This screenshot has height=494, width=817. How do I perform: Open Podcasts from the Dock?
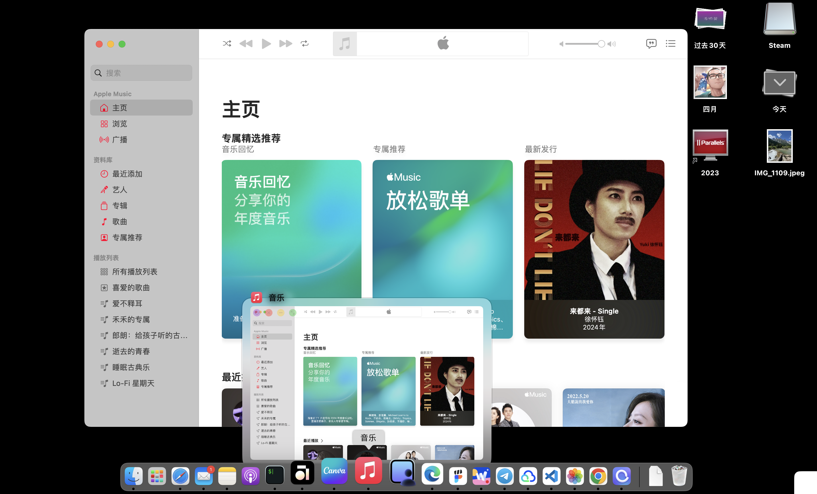point(251,476)
